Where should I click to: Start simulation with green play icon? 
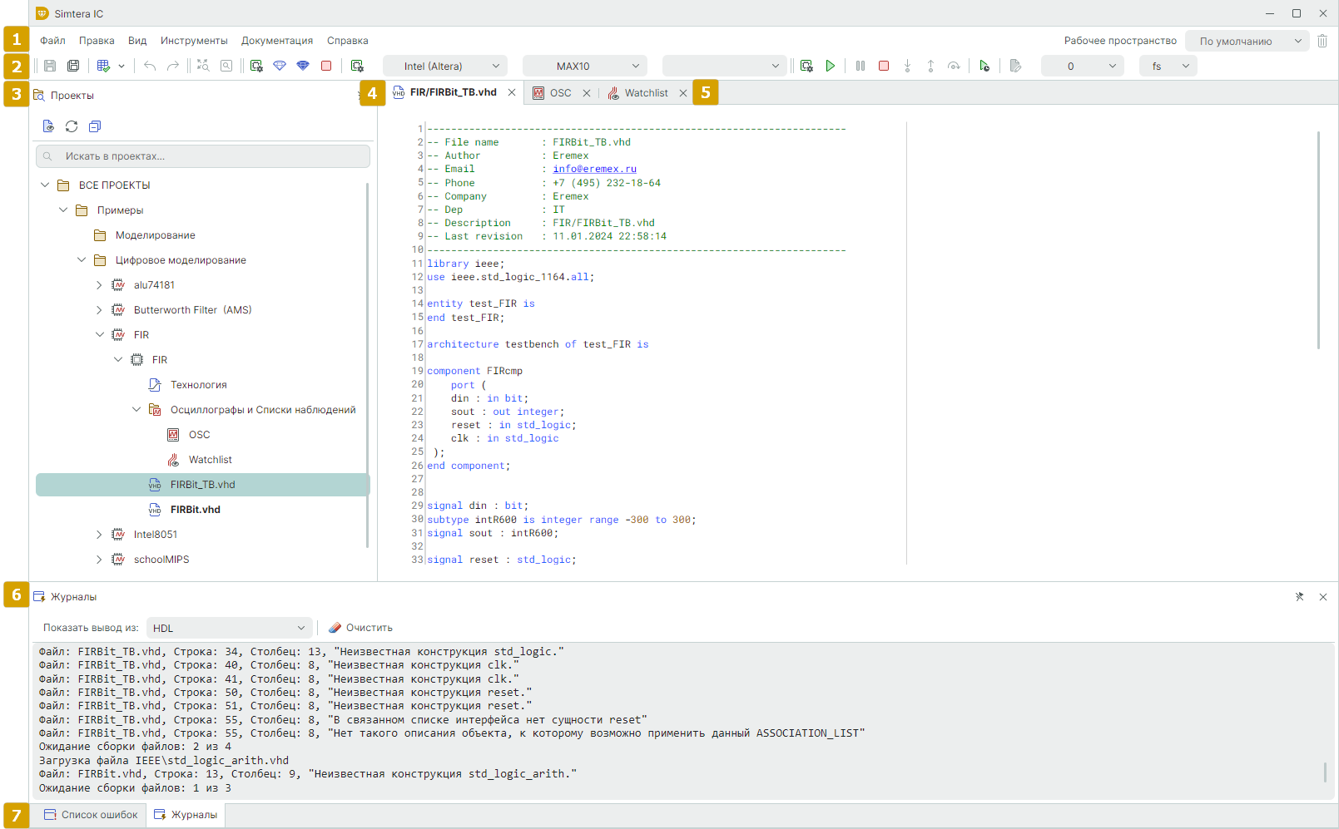point(830,66)
